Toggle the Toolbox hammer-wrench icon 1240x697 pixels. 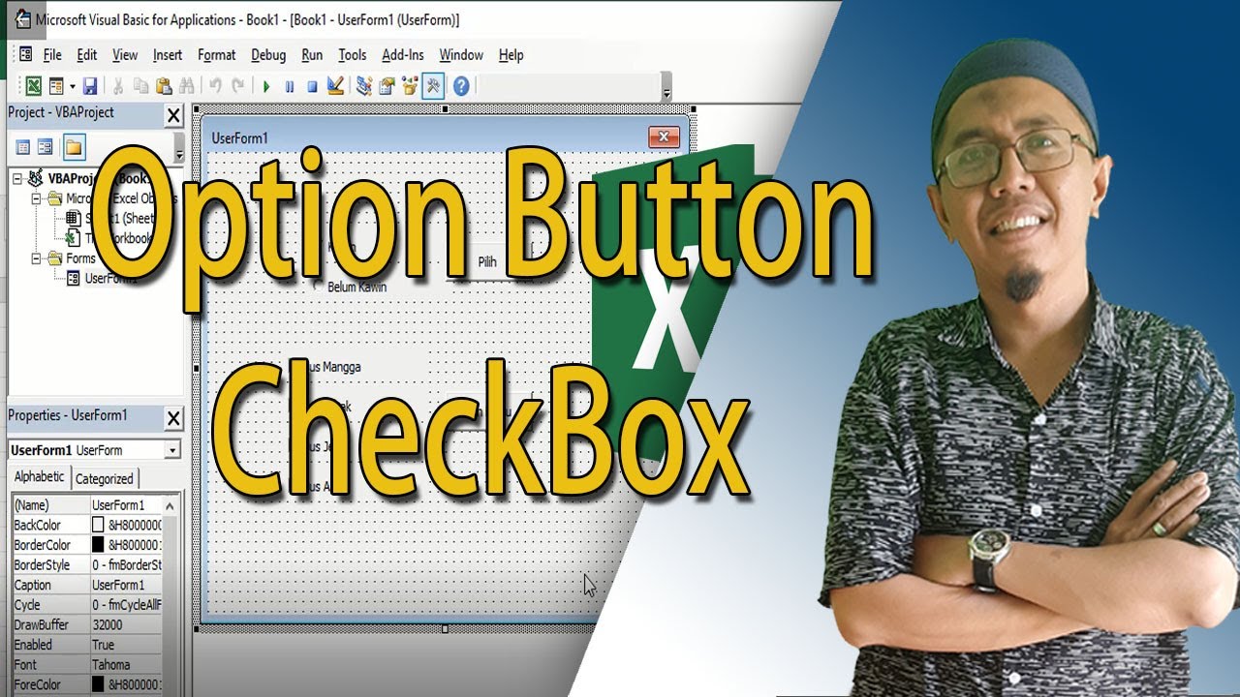pos(433,86)
